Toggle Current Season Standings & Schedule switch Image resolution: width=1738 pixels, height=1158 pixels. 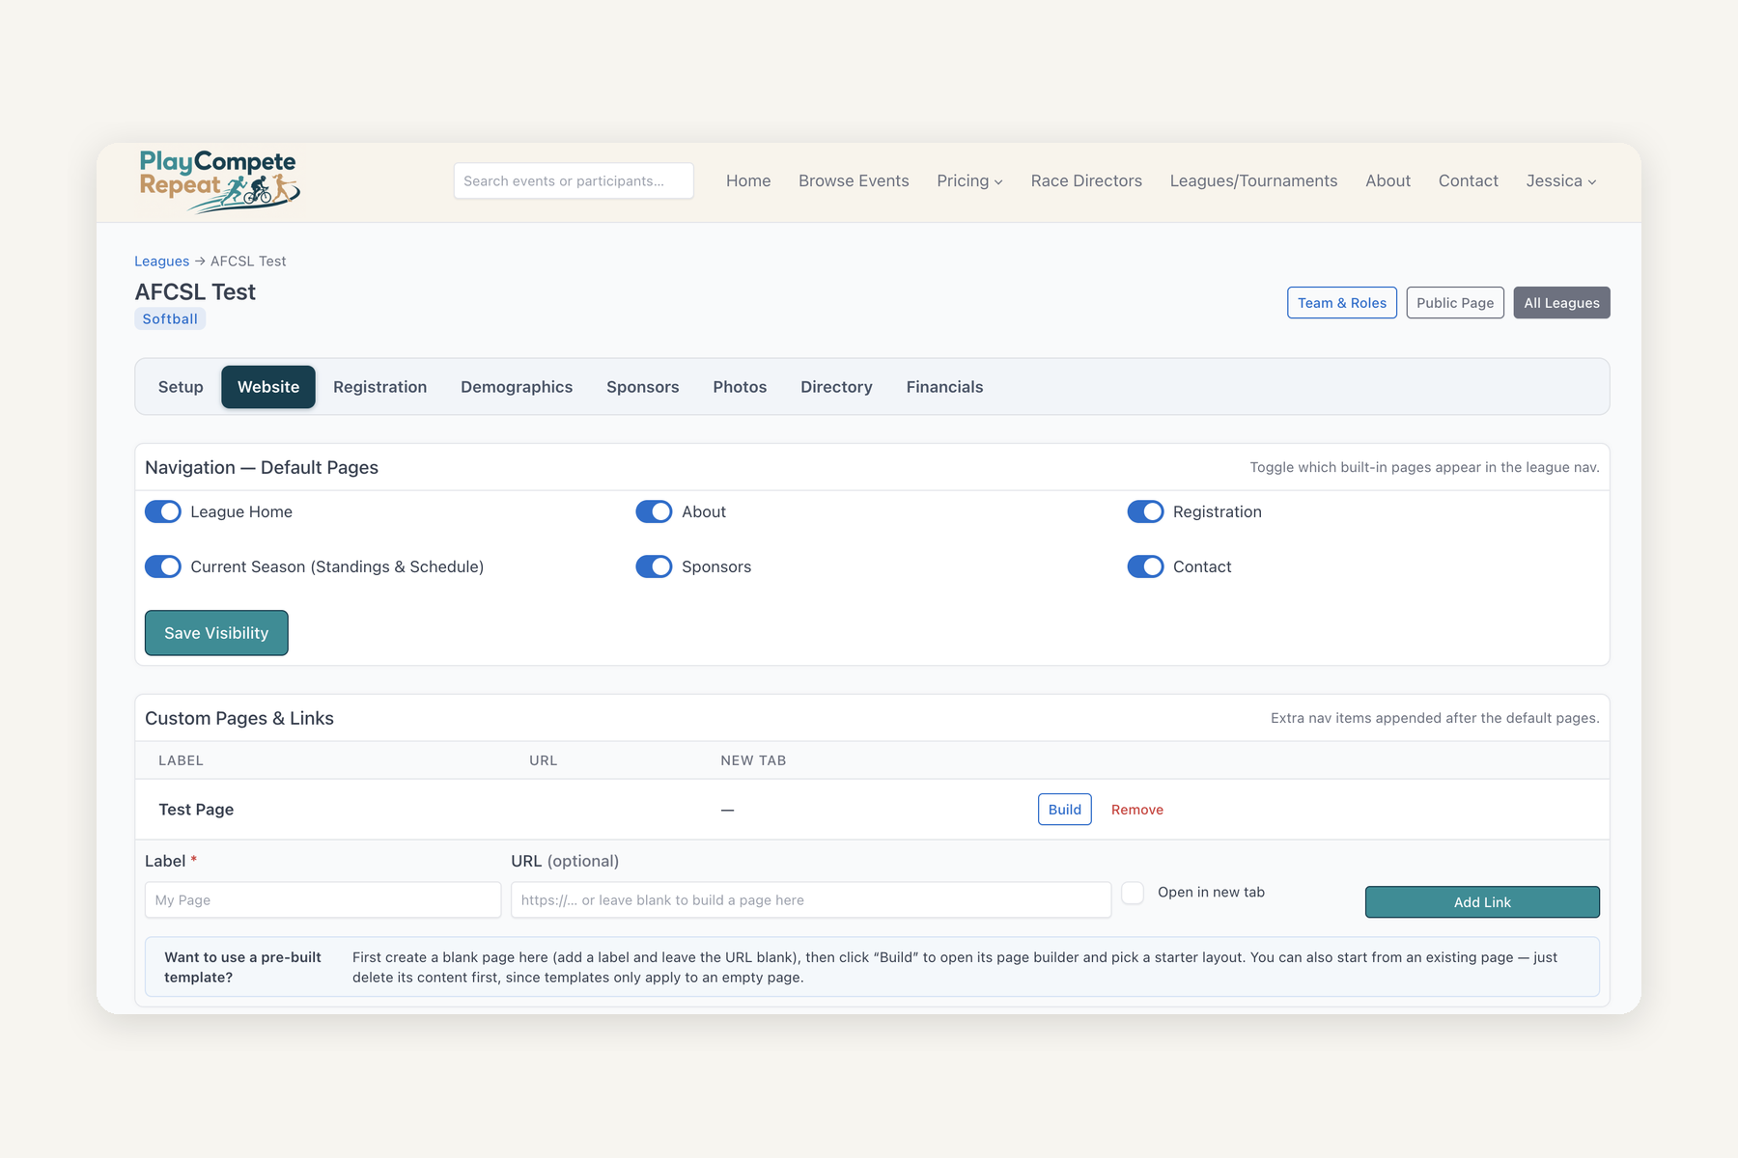[163, 566]
